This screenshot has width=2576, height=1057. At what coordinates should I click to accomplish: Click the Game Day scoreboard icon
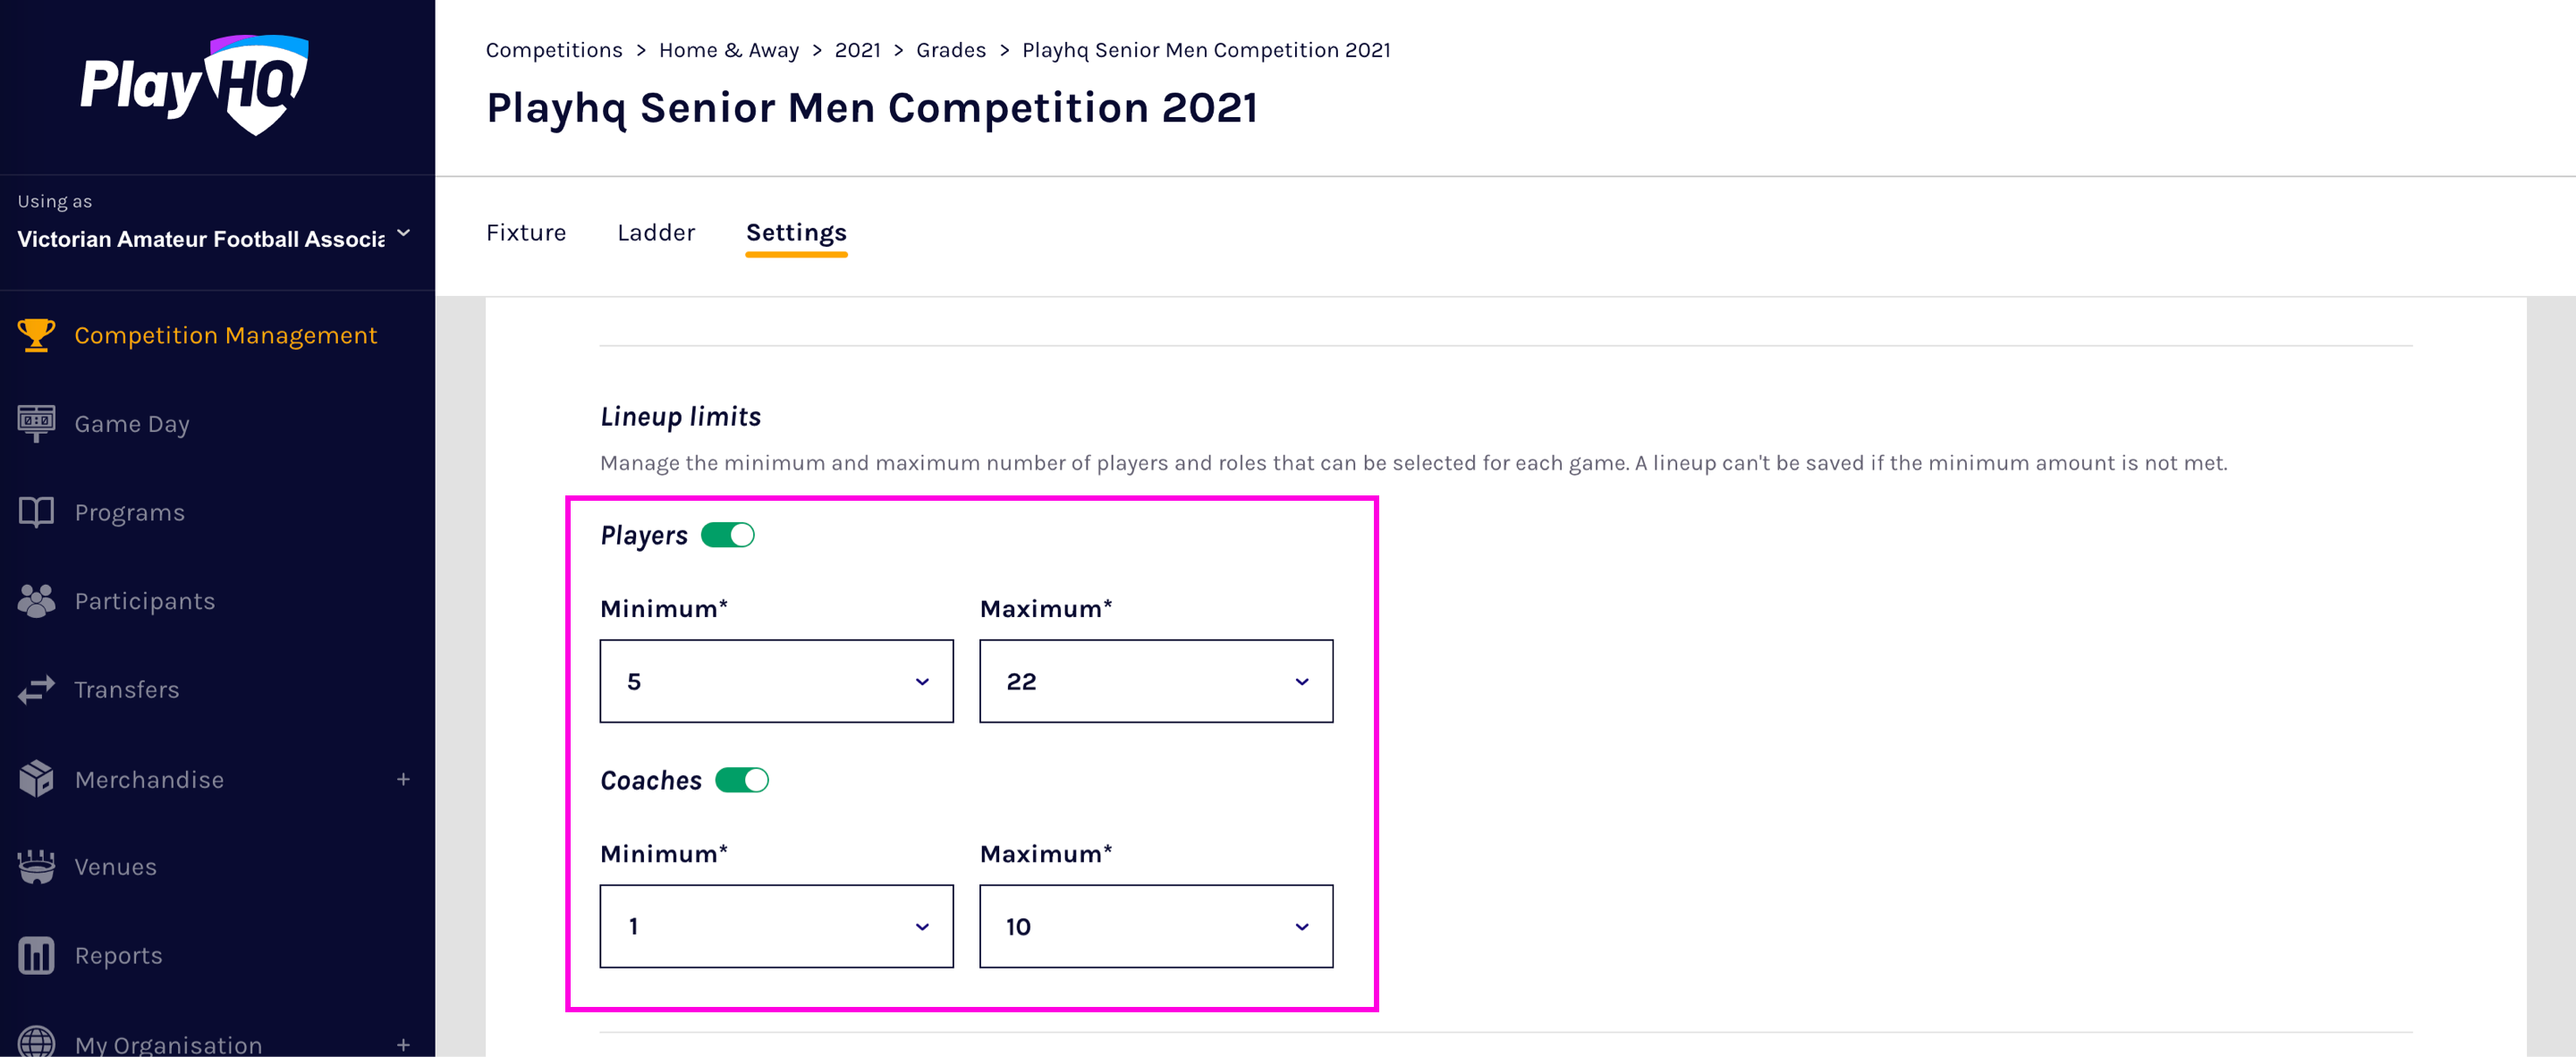pyautogui.click(x=36, y=423)
